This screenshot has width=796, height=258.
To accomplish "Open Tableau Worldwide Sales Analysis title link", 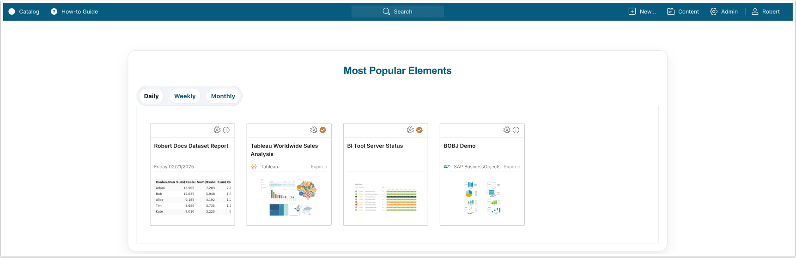I will click(x=284, y=150).
